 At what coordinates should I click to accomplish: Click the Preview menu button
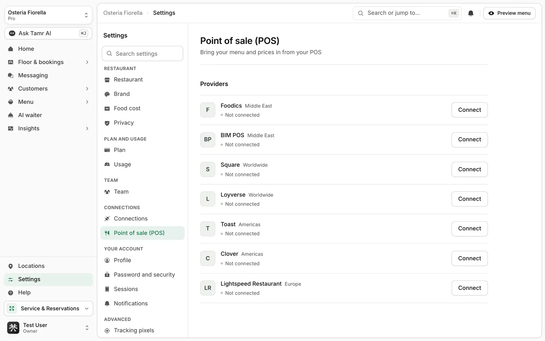pos(509,13)
